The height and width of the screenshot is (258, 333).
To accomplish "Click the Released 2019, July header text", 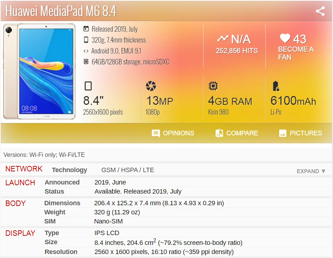I will click(115, 29).
